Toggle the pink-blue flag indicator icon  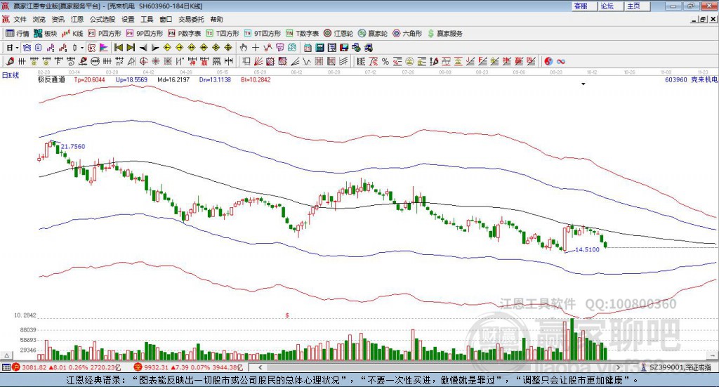[104, 48]
